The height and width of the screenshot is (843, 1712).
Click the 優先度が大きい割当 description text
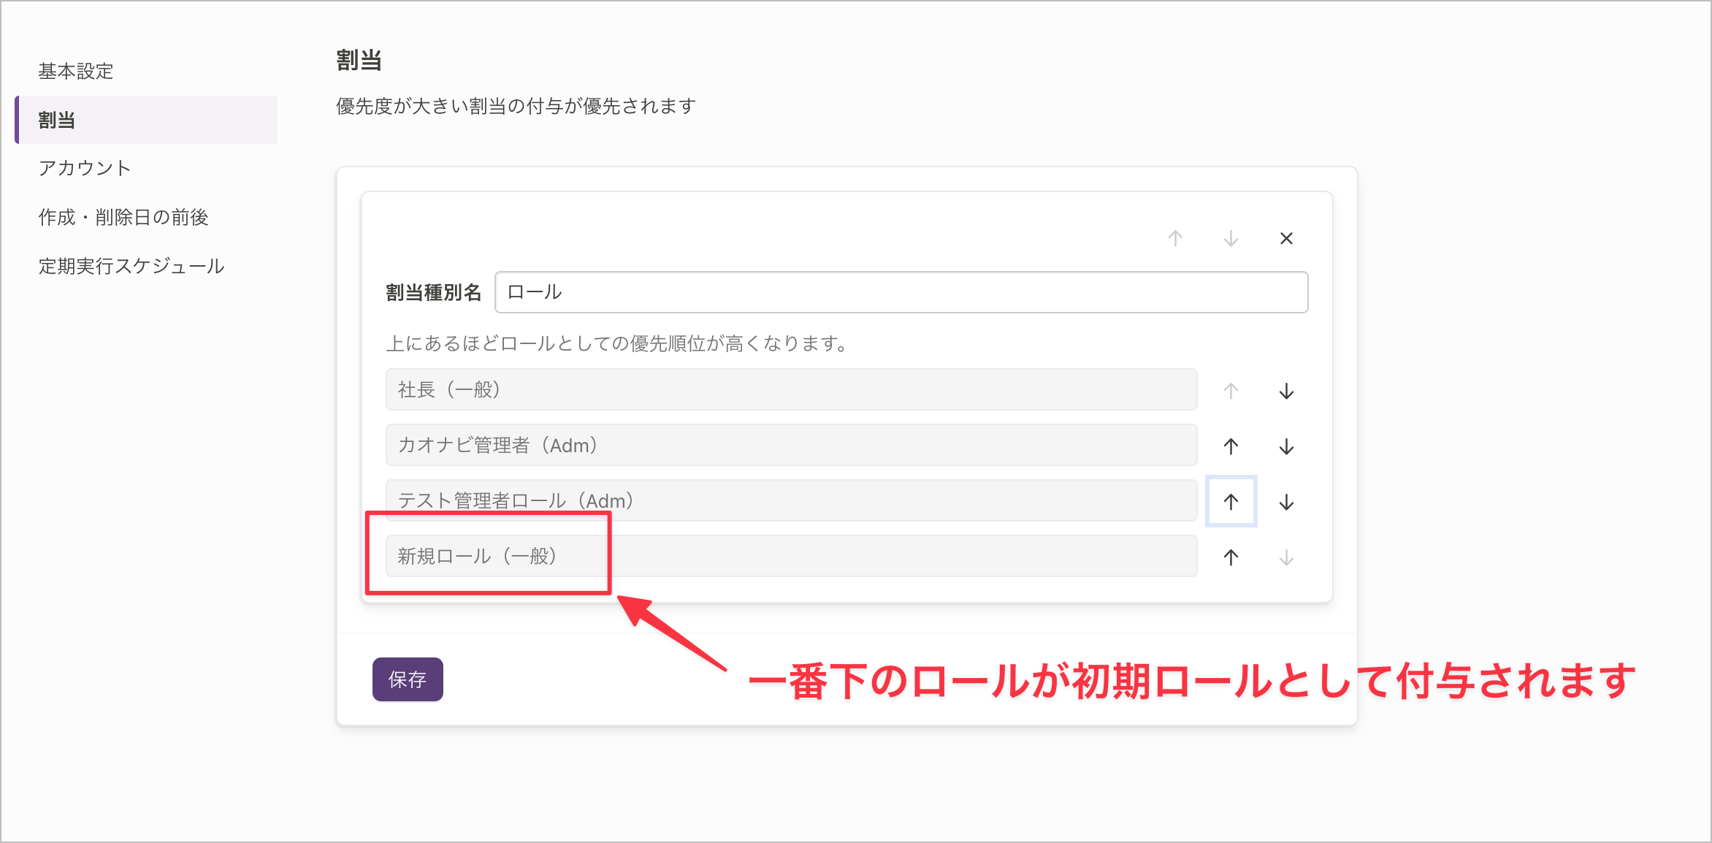click(516, 107)
